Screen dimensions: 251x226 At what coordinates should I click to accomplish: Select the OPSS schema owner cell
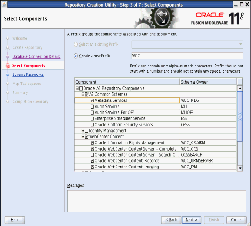208,125
